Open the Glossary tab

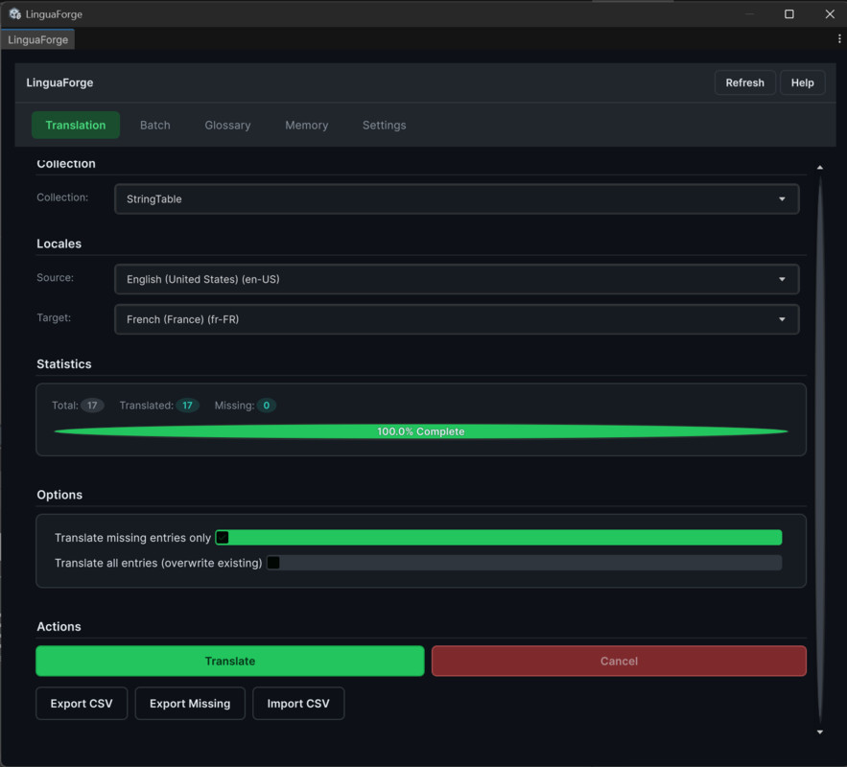[x=227, y=125]
